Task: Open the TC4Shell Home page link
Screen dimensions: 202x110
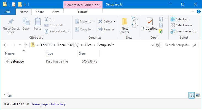Action: pyautogui.click(x=39, y=104)
